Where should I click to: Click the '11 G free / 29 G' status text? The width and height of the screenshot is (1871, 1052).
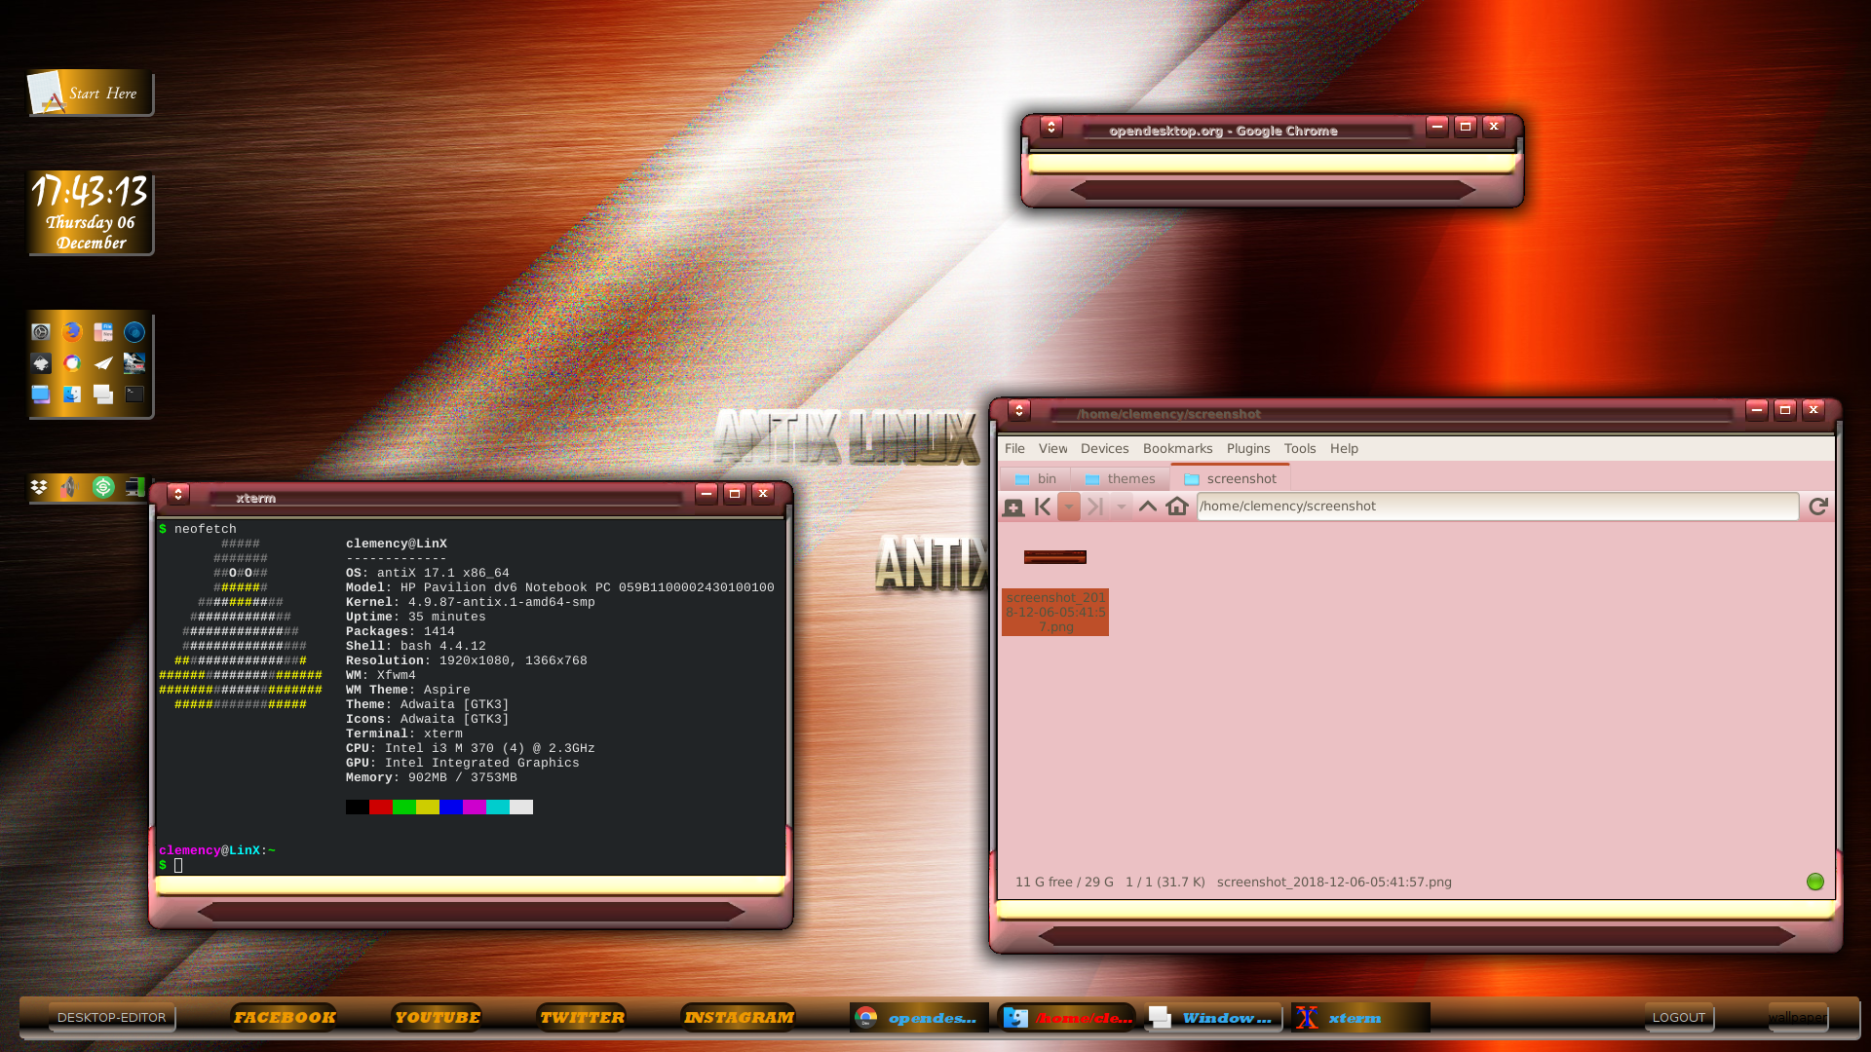pyautogui.click(x=1064, y=883)
